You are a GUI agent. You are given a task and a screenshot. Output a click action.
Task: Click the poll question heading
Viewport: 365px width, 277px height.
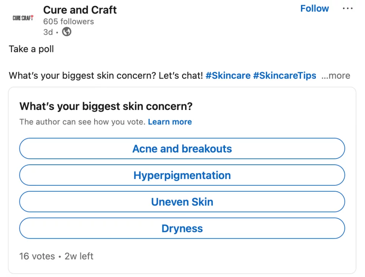tap(106, 106)
